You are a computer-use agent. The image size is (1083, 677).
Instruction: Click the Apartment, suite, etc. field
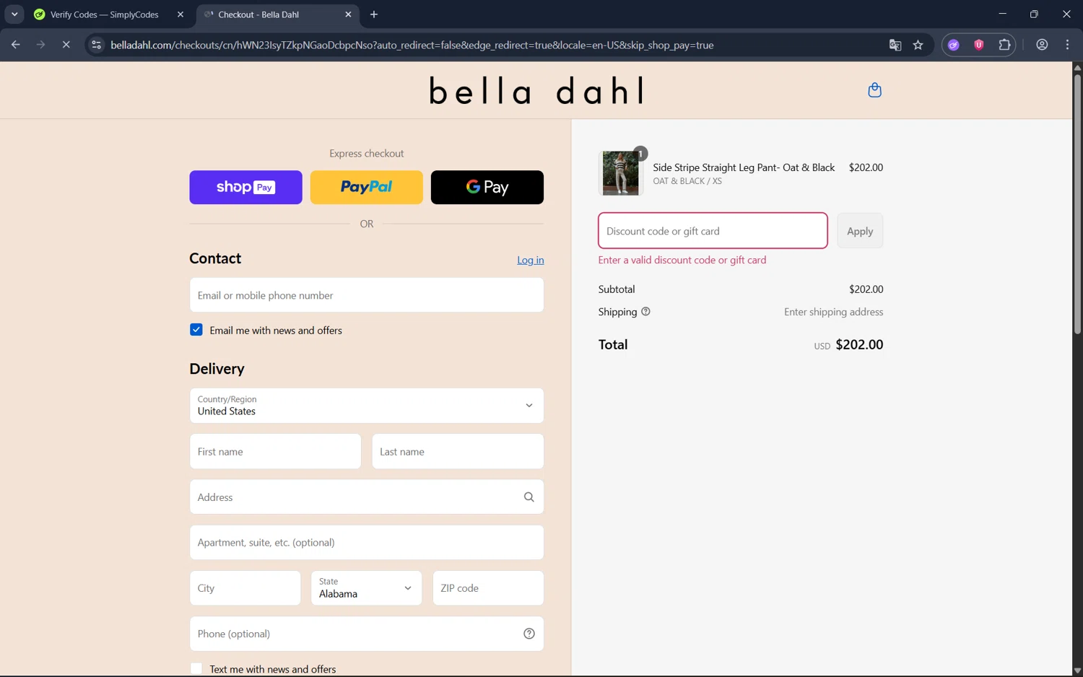(x=367, y=543)
